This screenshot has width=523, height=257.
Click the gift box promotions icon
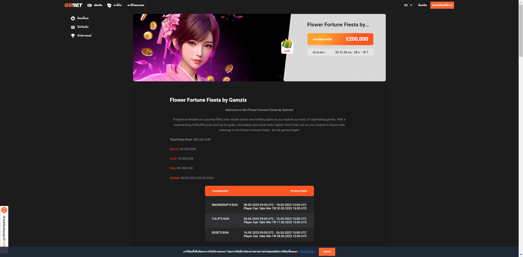73,27
